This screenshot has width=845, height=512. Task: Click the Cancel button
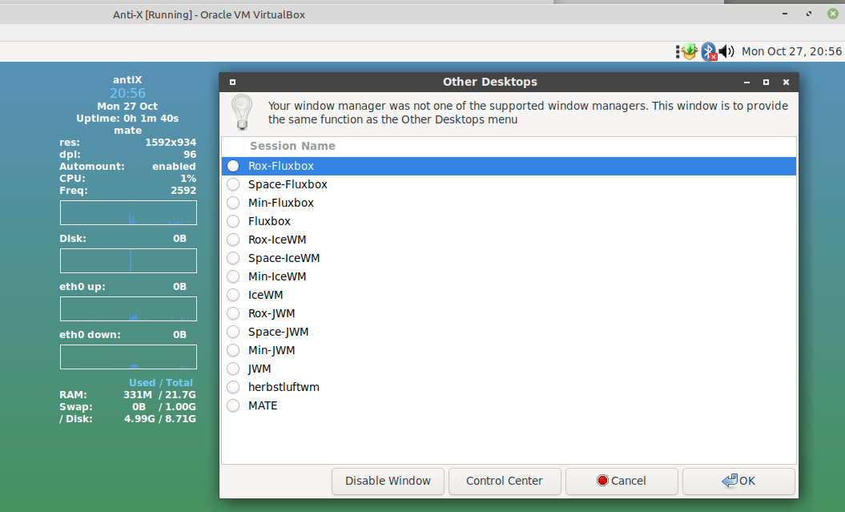(x=622, y=481)
